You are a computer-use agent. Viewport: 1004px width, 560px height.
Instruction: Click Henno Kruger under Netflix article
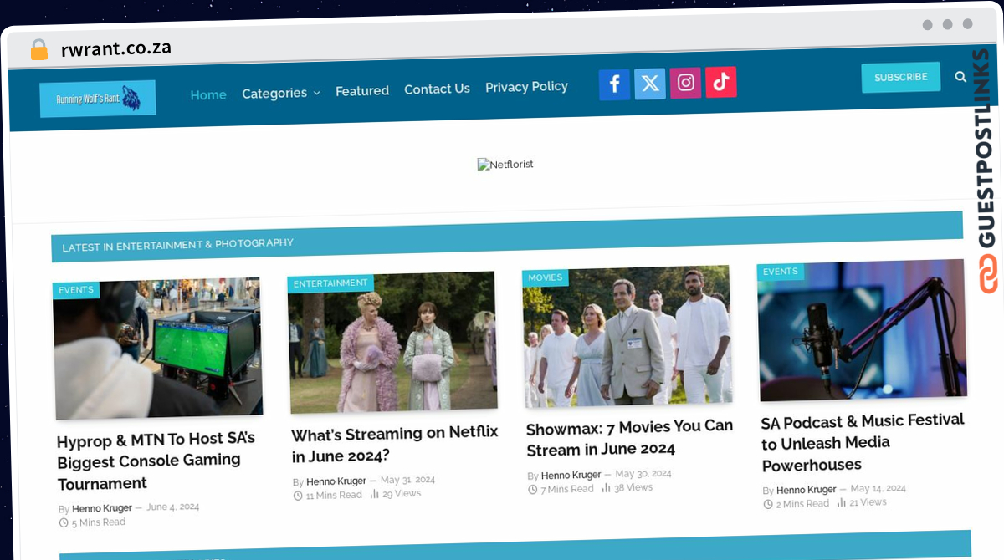point(336,481)
